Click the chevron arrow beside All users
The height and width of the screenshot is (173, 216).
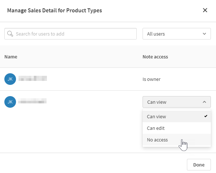tap(204, 34)
